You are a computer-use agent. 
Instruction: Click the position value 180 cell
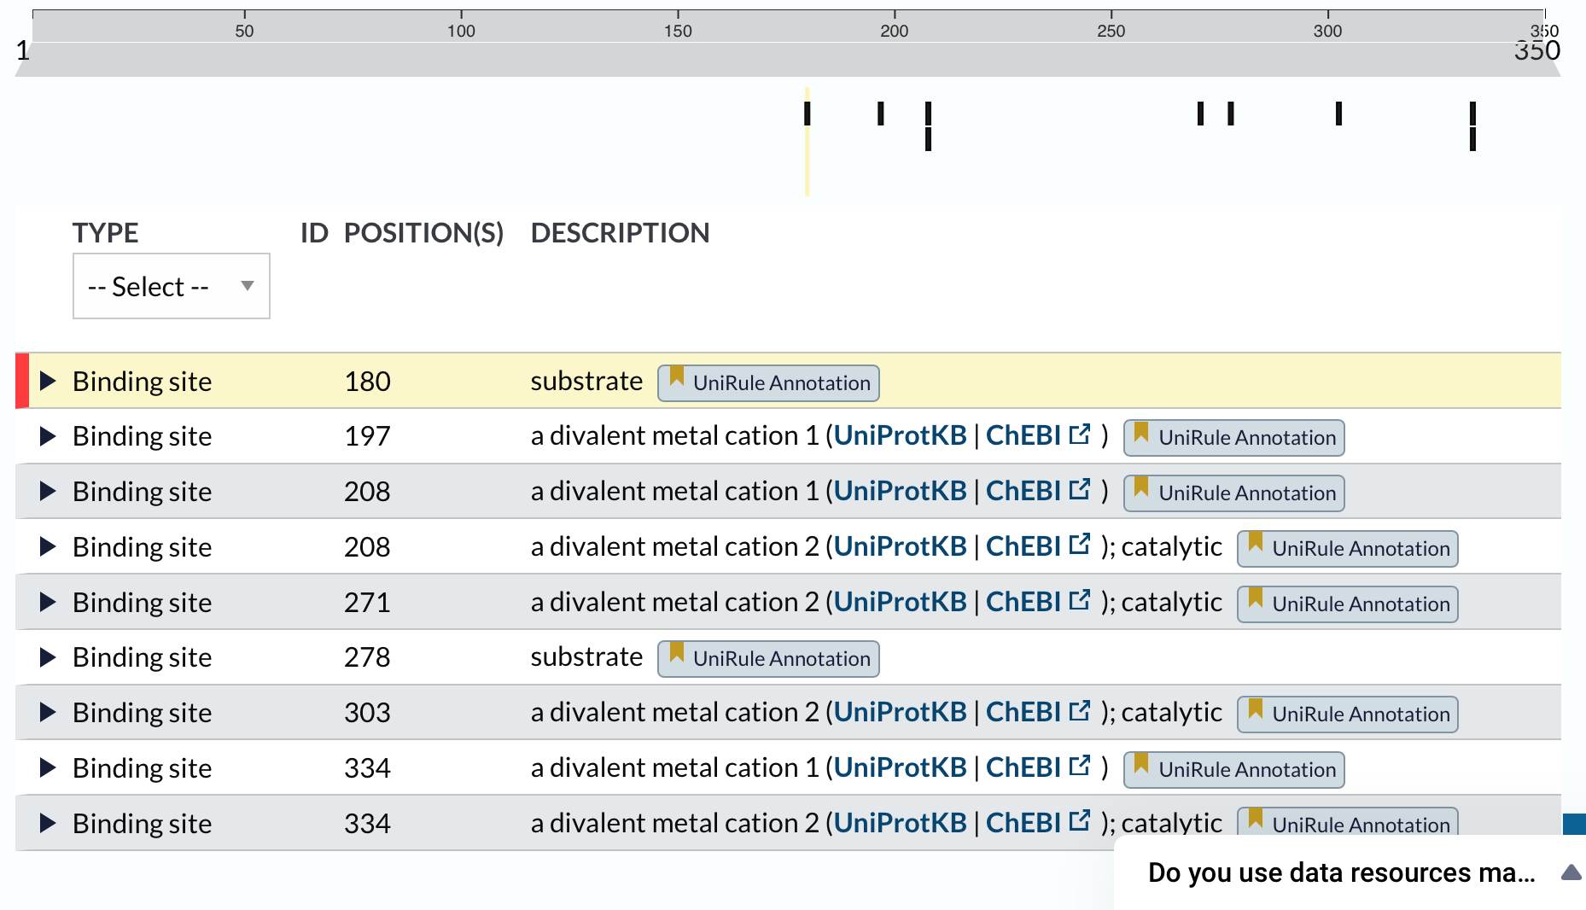coord(367,381)
